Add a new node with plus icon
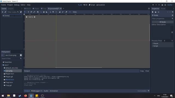This screenshot has height=98, width=175. point(2,12)
